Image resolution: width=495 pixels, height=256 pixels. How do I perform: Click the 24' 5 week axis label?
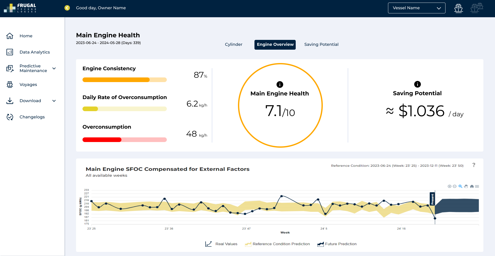[324, 228]
